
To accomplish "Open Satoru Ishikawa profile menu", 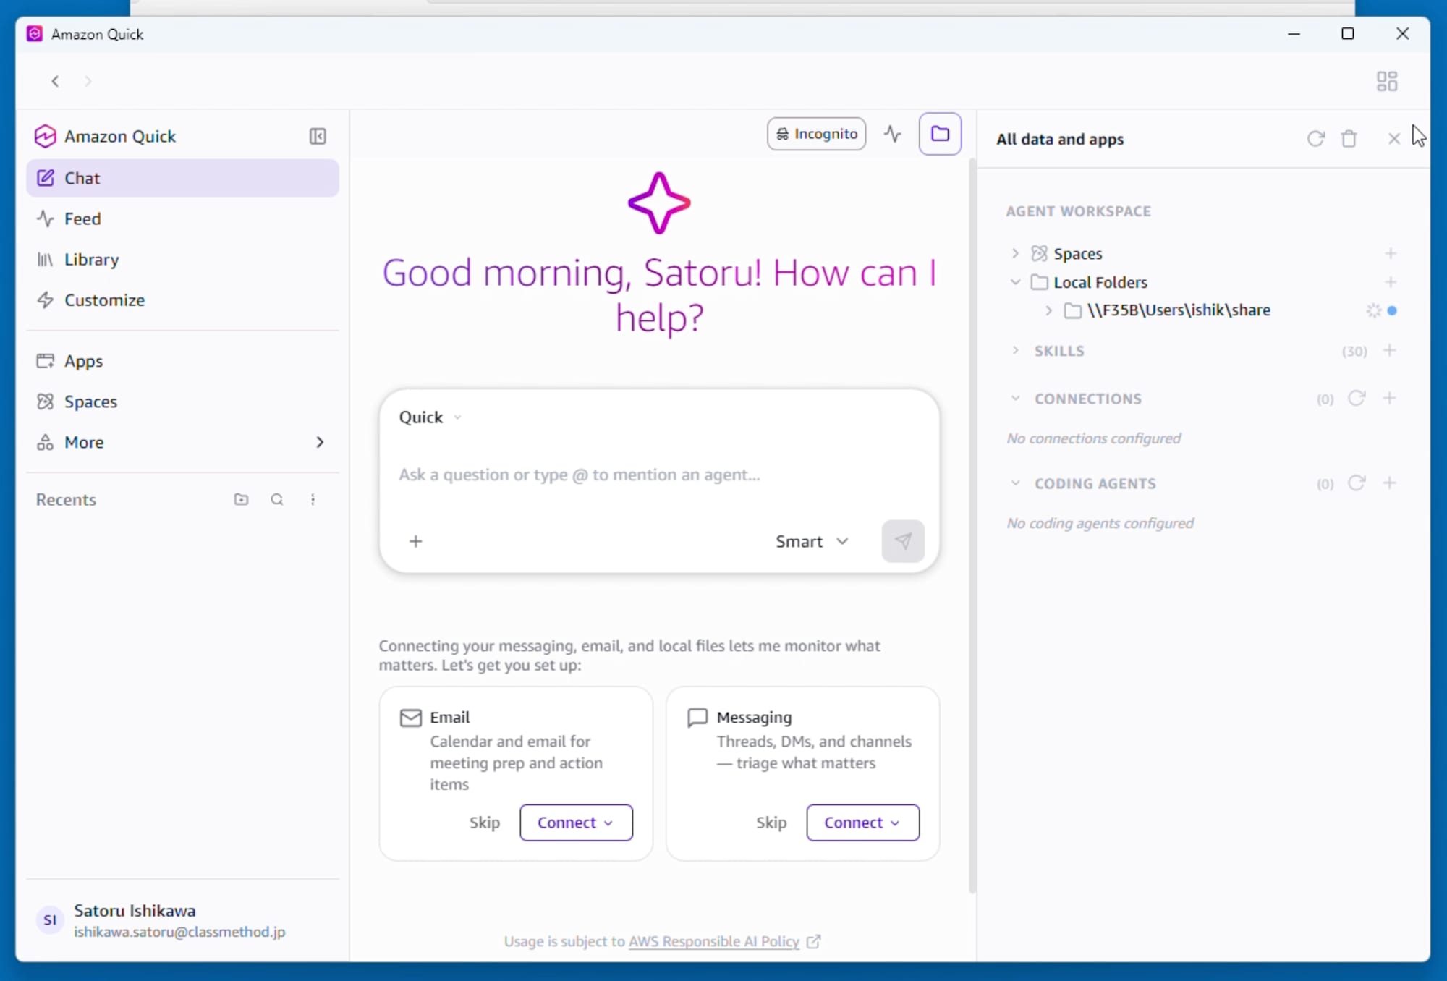I will [x=182, y=920].
